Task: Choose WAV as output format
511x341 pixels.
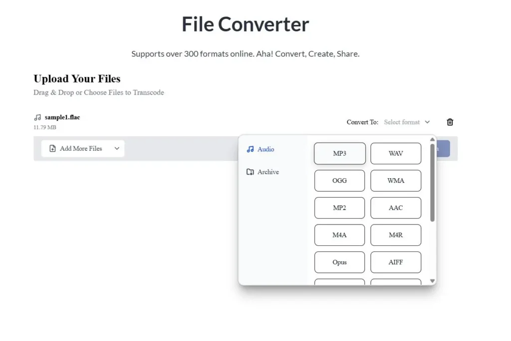Action: pyautogui.click(x=396, y=153)
